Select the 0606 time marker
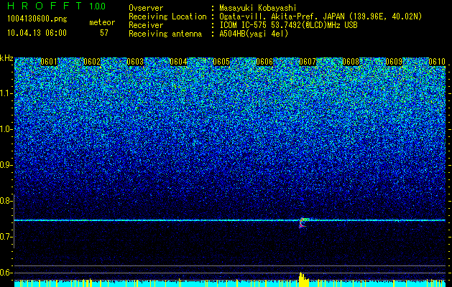452x287 pixels. tap(264, 62)
